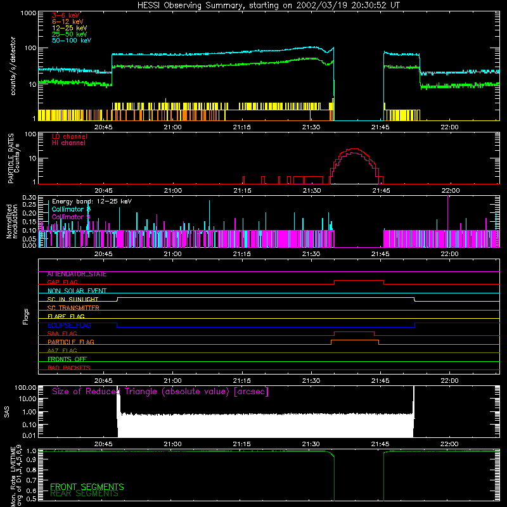Viewport: 507px width, 507px height.
Task: Click the FLARE_FLAG label
Action: point(66,316)
